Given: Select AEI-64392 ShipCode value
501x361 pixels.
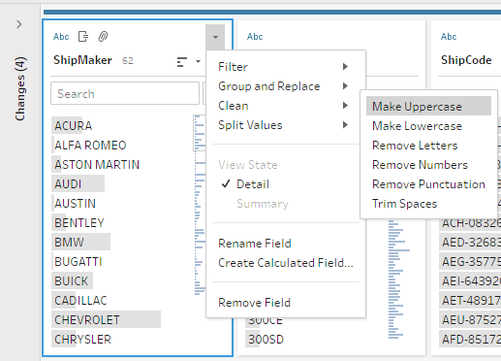Looking at the screenshot, I should [x=471, y=280].
